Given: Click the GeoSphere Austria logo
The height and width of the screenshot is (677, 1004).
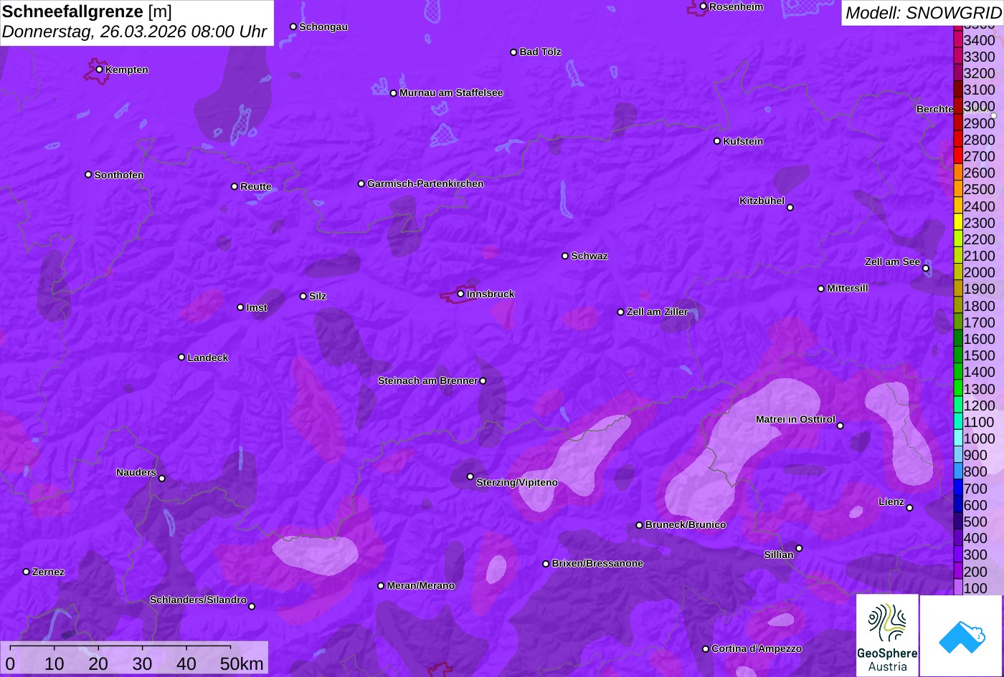Looking at the screenshot, I should coord(887,635).
